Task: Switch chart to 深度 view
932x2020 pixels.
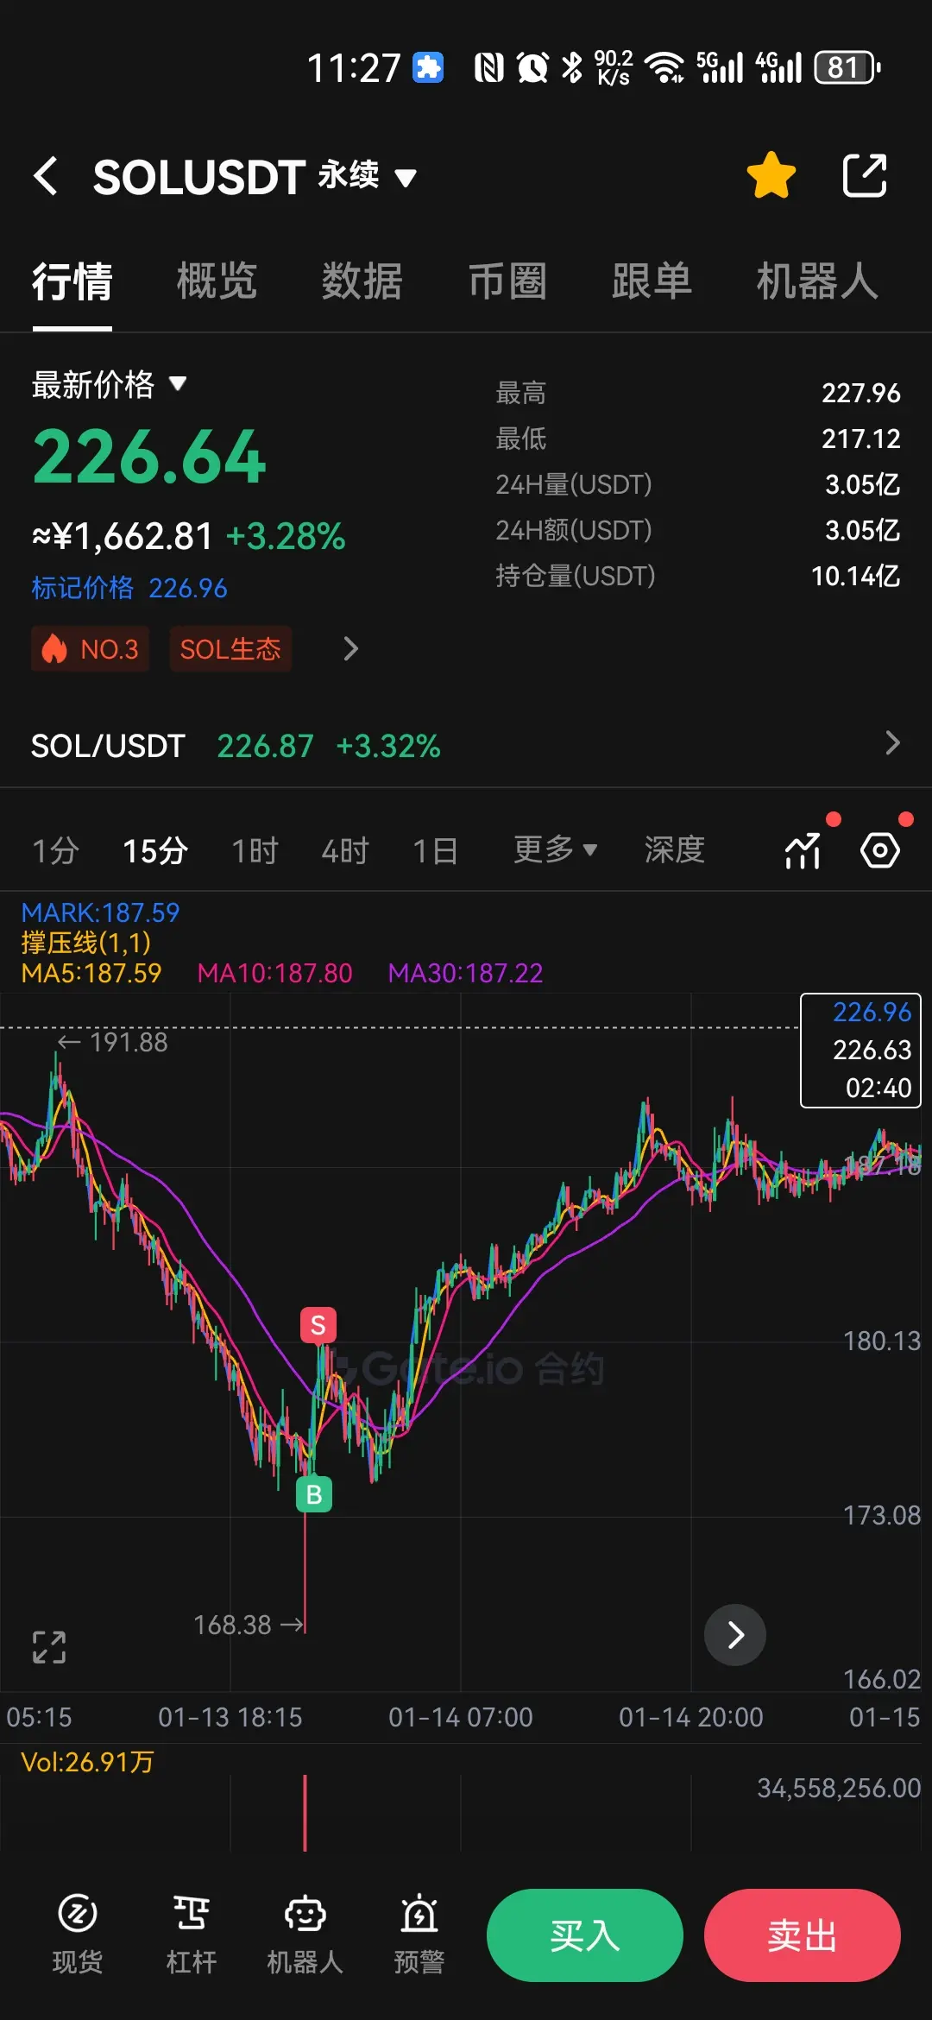Action: tap(675, 850)
